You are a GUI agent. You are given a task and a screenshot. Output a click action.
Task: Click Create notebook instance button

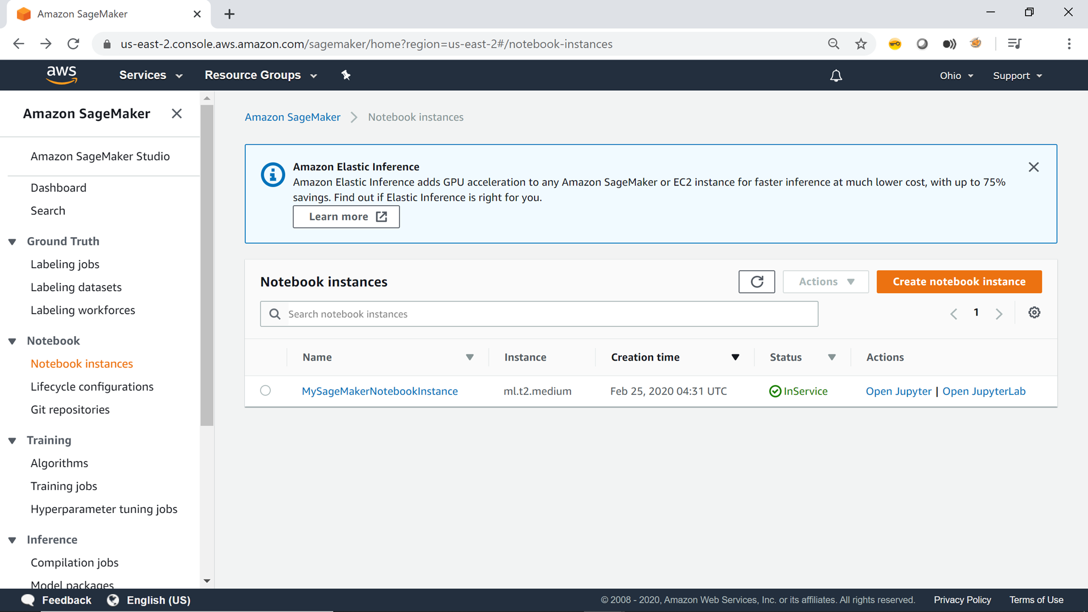[959, 282]
